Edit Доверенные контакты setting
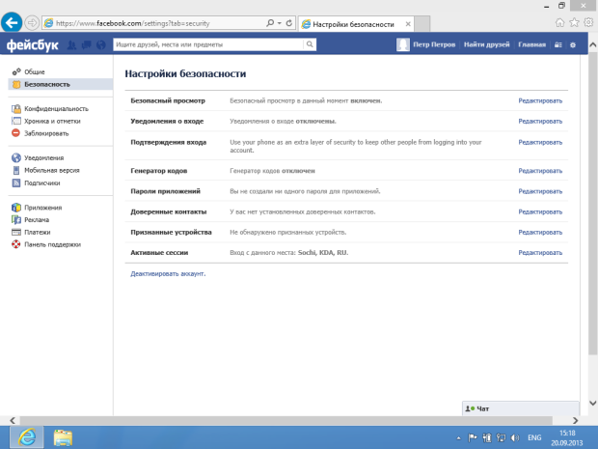The image size is (598, 449). 540,211
